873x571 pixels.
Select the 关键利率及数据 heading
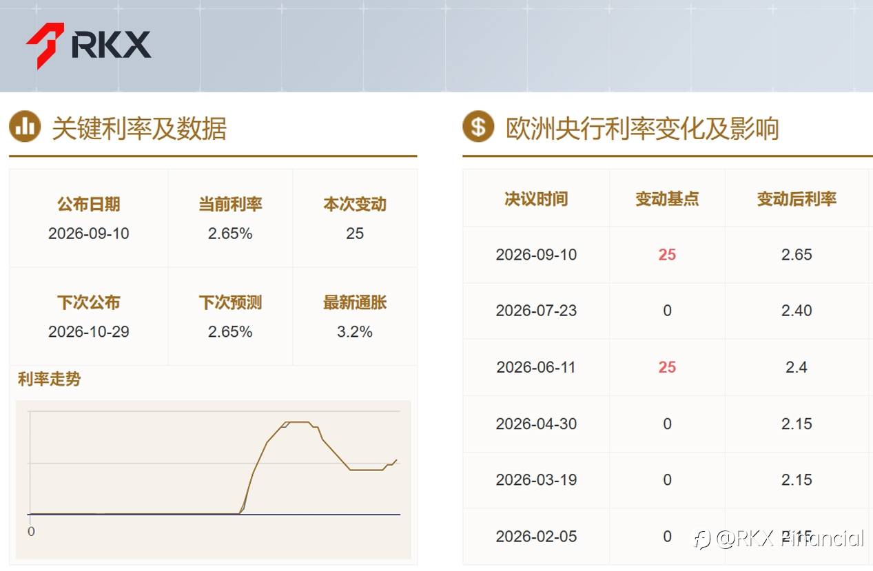(x=139, y=128)
